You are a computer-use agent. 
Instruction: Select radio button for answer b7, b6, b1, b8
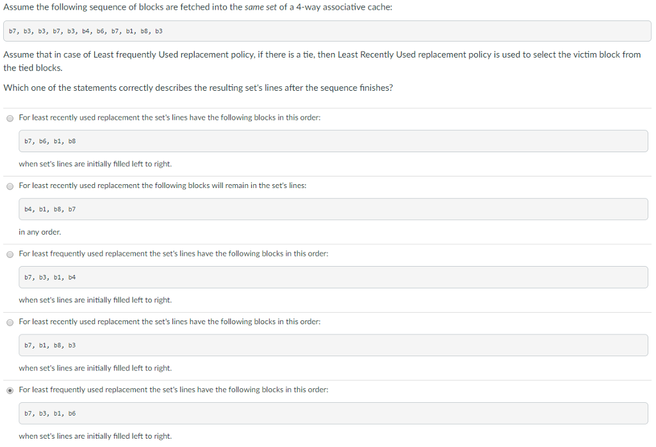10,118
